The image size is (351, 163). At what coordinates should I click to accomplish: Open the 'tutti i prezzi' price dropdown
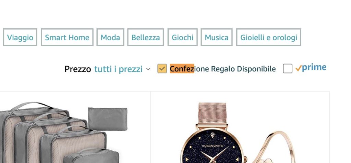coord(118,69)
